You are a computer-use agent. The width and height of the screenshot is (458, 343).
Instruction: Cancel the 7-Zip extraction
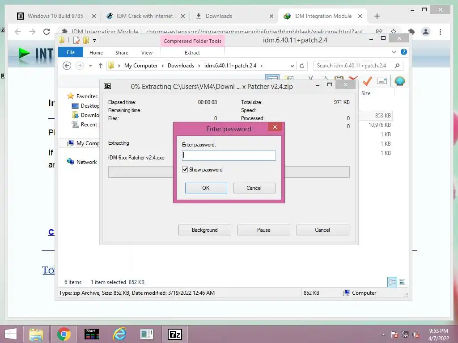point(322,230)
